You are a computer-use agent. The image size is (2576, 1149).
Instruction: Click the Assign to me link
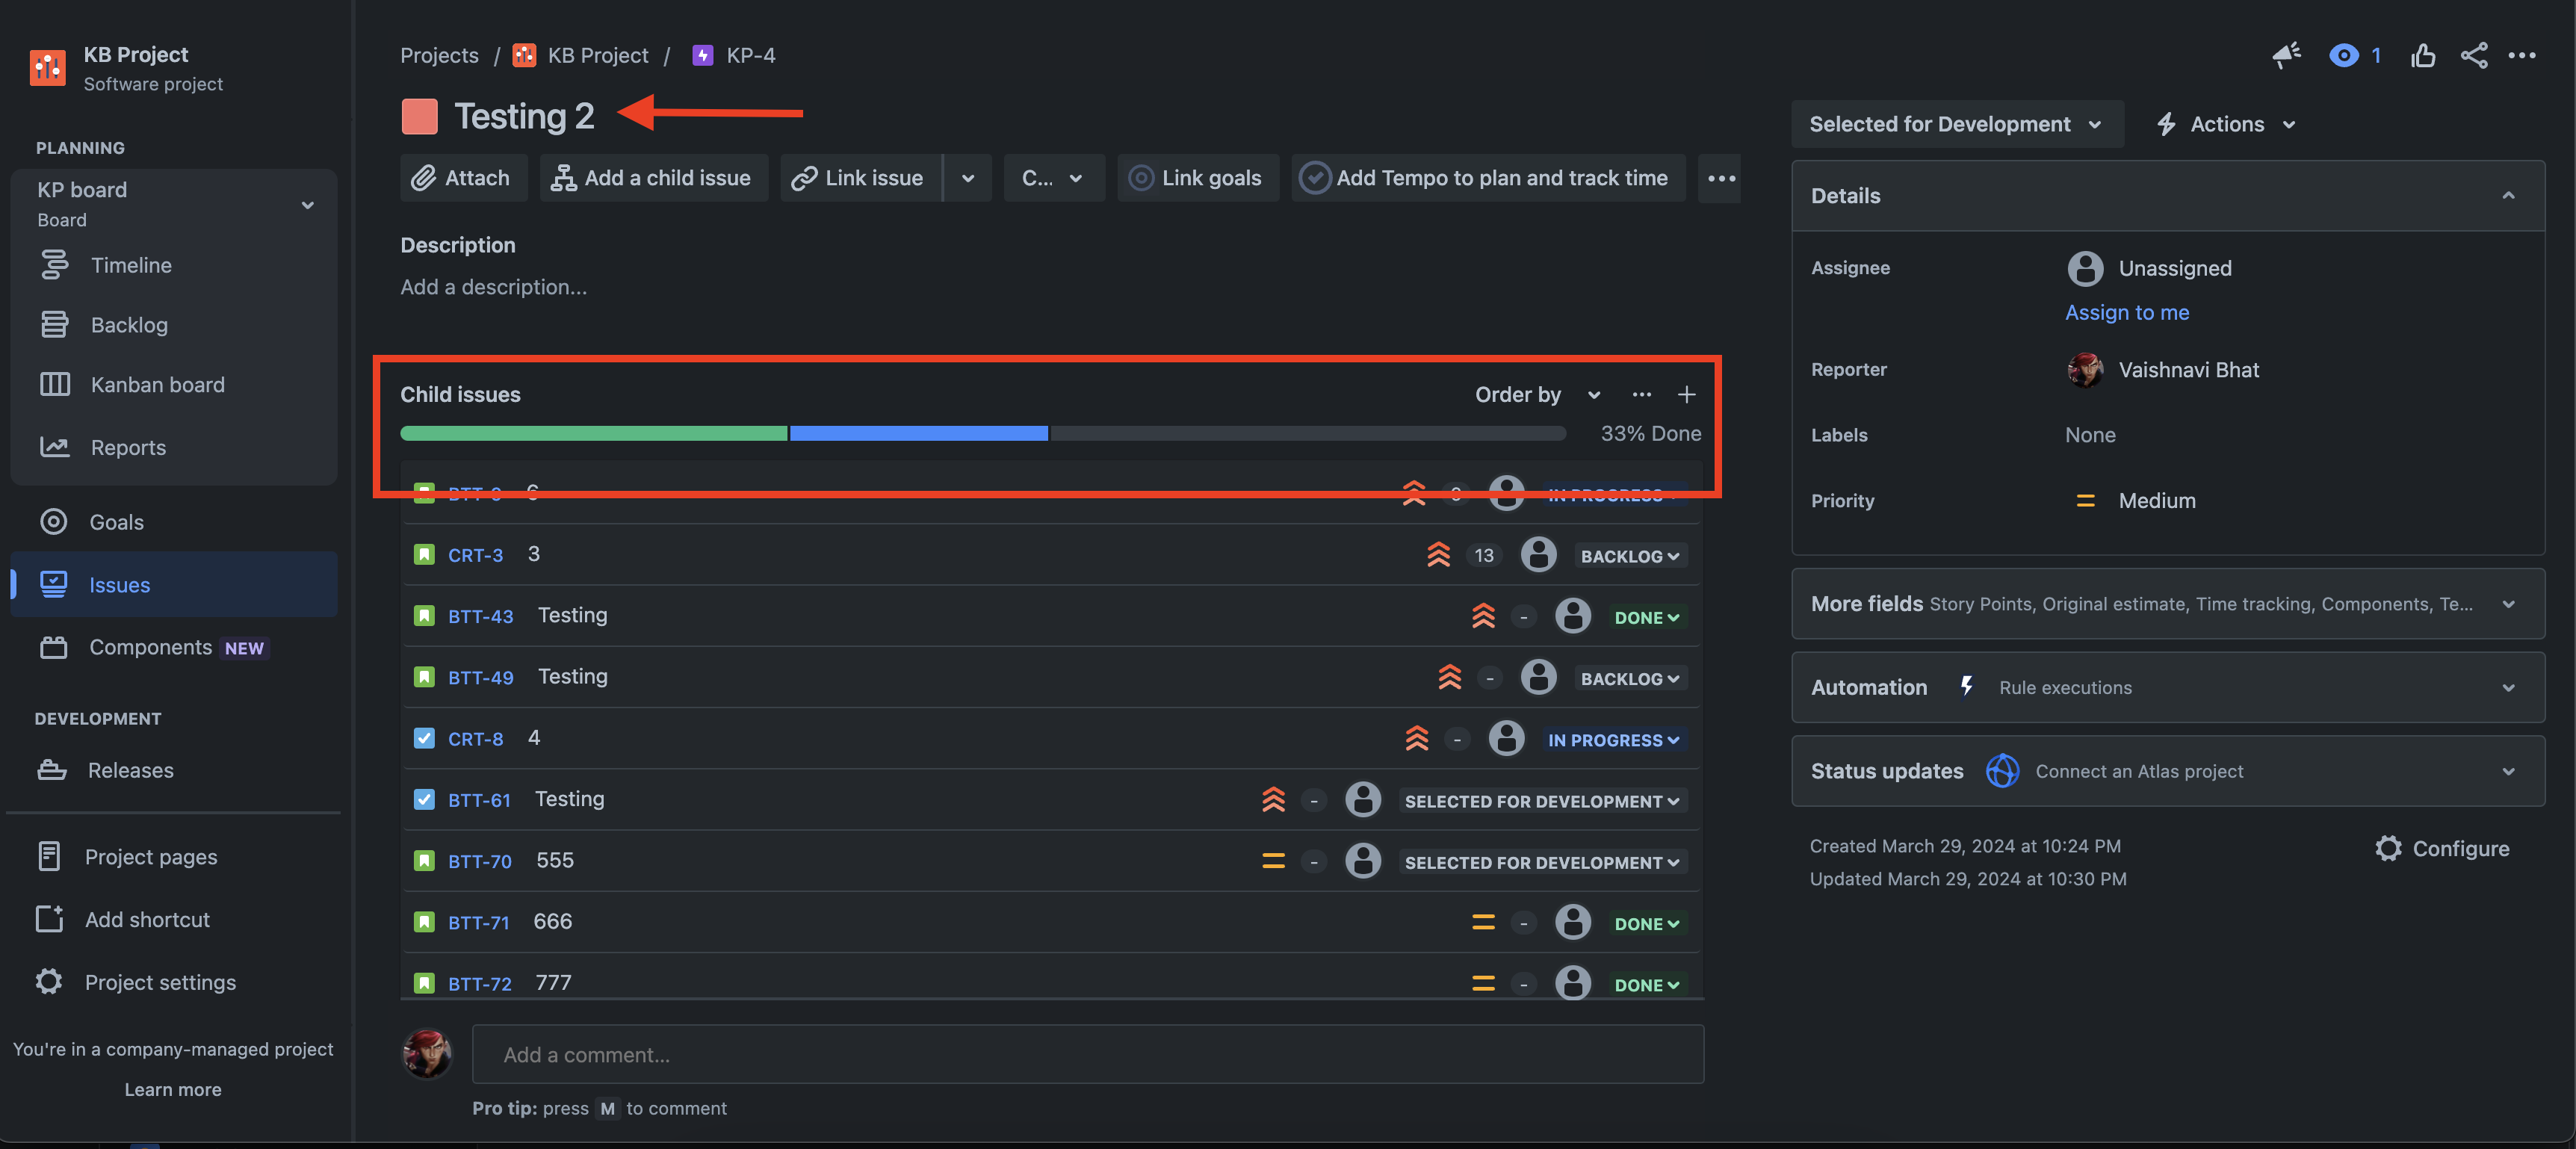tap(2126, 312)
